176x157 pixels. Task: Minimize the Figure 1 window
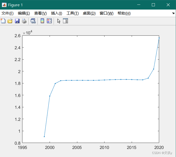pos(139,5)
